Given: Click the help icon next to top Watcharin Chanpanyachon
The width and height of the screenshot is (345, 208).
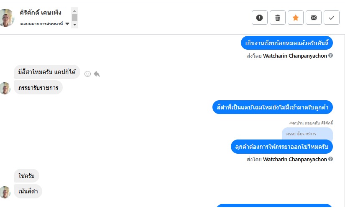Looking at the screenshot, I should point(330,56).
